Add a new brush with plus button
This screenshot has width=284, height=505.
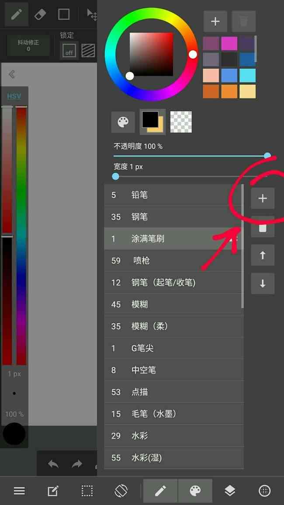[x=263, y=198]
